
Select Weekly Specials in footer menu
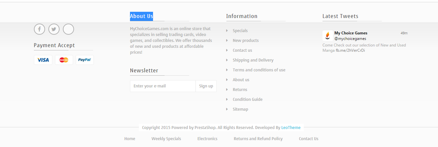tap(166, 139)
